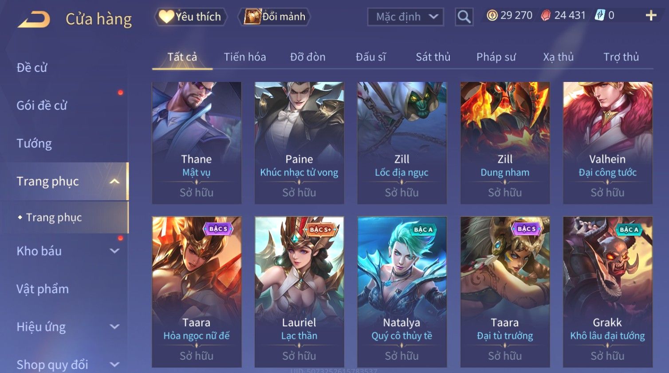This screenshot has height=373, width=669.
Task: Tap the blue voucher currency icon
Action: tap(600, 16)
